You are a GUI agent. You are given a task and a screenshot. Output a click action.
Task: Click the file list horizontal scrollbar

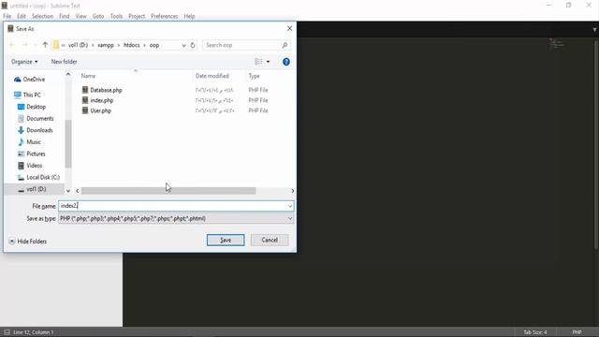[168, 191]
